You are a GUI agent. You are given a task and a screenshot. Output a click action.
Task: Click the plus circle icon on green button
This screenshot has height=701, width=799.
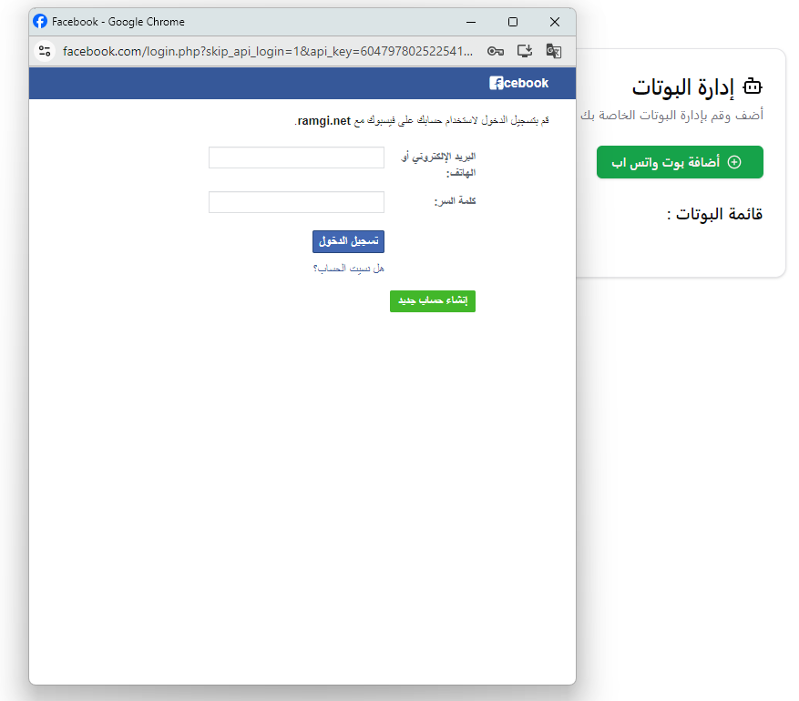tap(734, 162)
